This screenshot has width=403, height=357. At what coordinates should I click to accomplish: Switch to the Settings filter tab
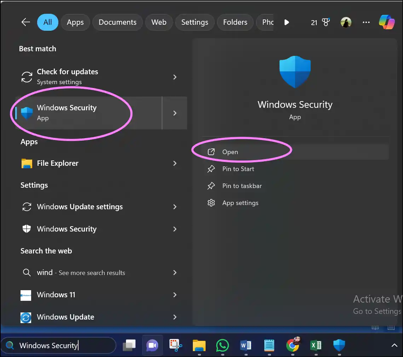(195, 22)
